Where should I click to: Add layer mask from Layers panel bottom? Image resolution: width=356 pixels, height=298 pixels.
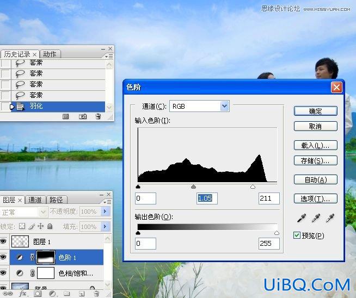click(37, 294)
